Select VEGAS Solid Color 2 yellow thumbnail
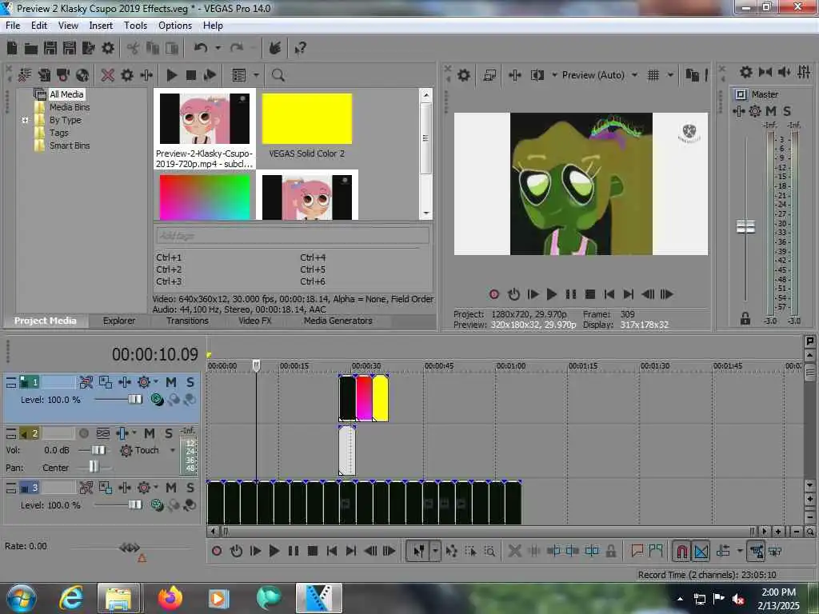 click(306, 119)
